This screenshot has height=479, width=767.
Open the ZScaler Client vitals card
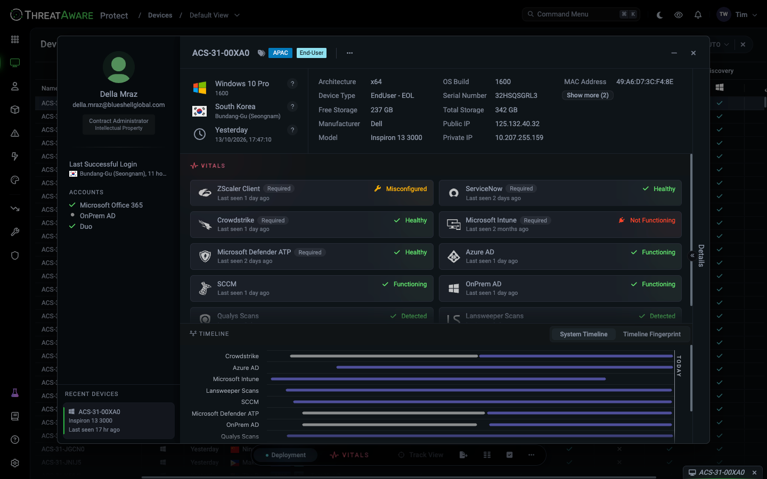[x=312, y=193]
